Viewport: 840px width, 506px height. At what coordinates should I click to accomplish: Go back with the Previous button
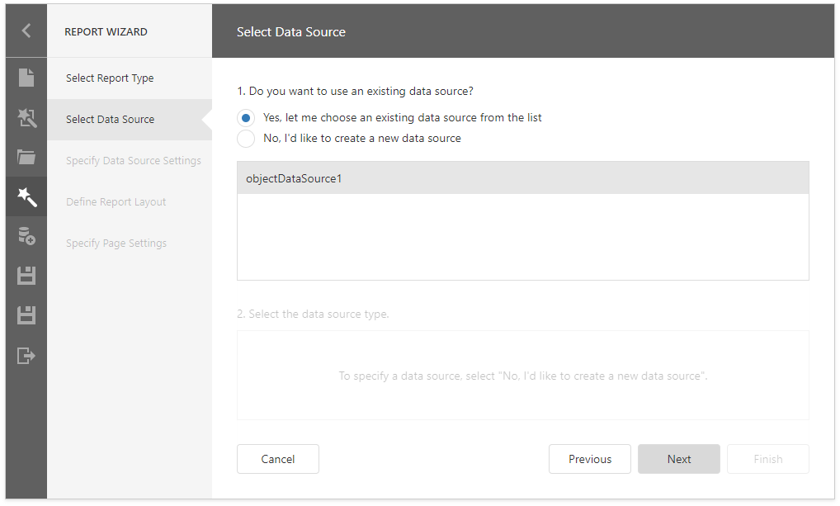pyautogui.click(x=590, y=459)
